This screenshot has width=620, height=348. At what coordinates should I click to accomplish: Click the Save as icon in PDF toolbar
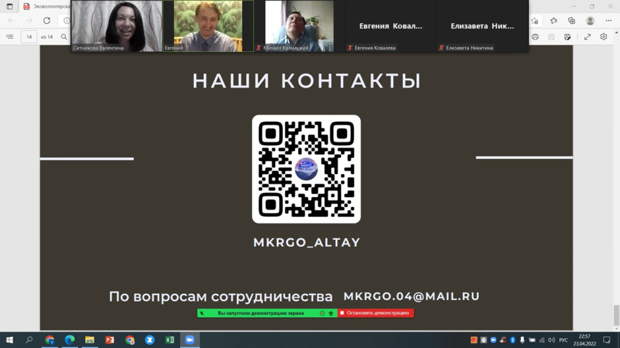pyautogui.click(x=568, y=37)
